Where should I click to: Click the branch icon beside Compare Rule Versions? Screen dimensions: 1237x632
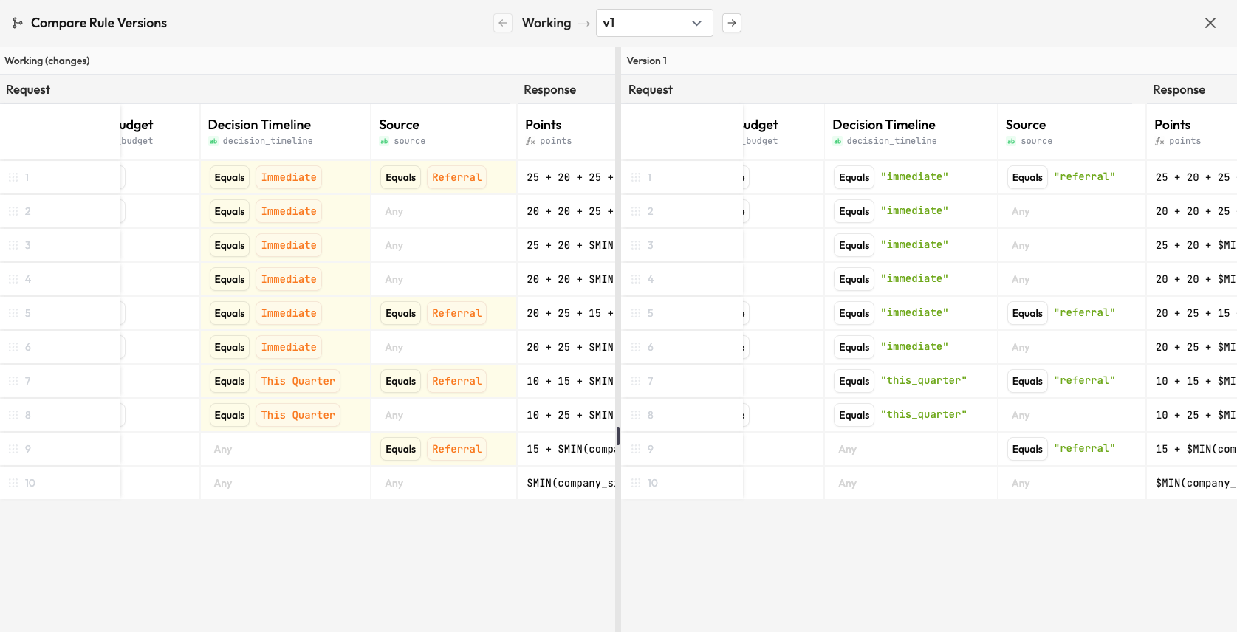(x=17, y=23)
